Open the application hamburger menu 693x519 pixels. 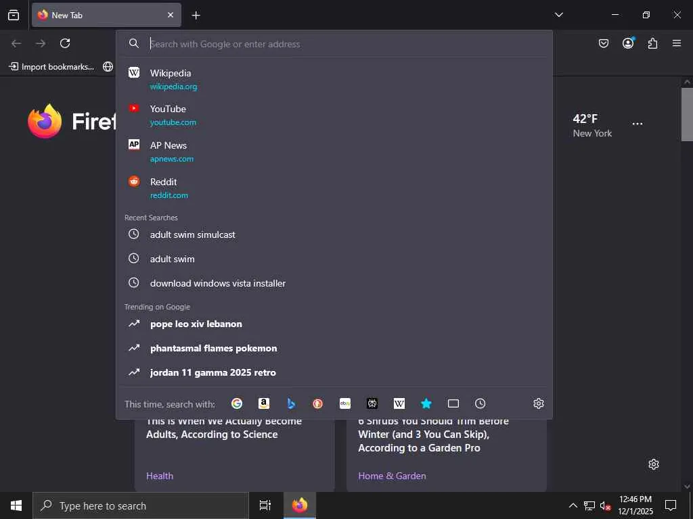coord(677,43)
